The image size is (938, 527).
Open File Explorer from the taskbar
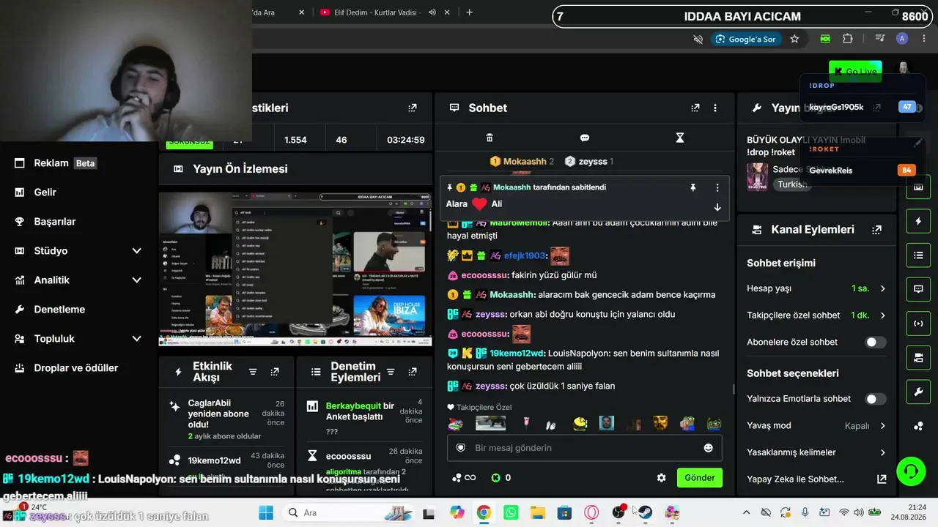coord(538,512)
